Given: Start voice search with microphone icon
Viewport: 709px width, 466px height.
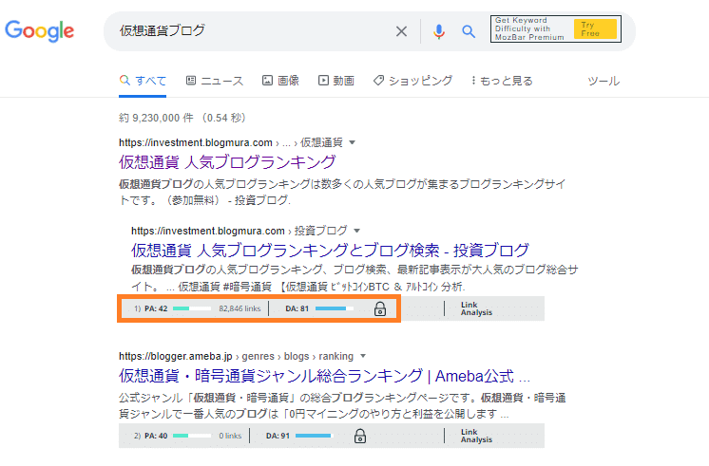Looking at the screenshot, I should (x=438, y=31).
